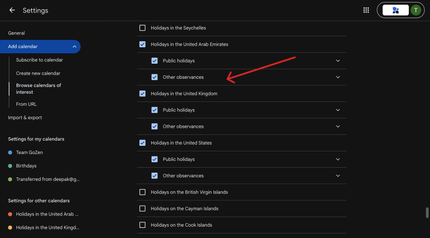Screen dimensions: 430x238
Task: Click Settings for other calendars heading
Action: pyautogui.click(x=39, y=201)
